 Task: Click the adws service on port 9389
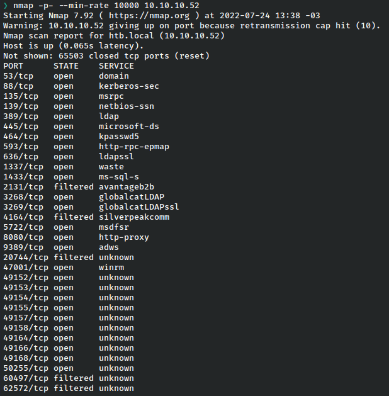[109, 247]
